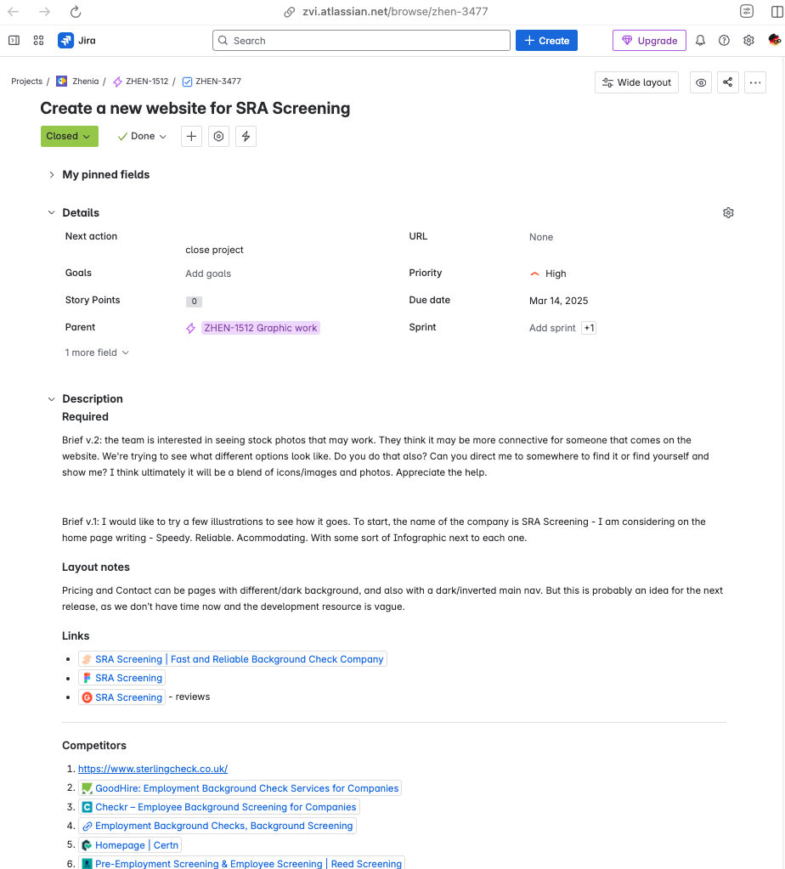Image resolution: width=785 pixels, height=869 pixels.
Task: Open the automation lightning bolt icon
Action: (x=246, y=136)
